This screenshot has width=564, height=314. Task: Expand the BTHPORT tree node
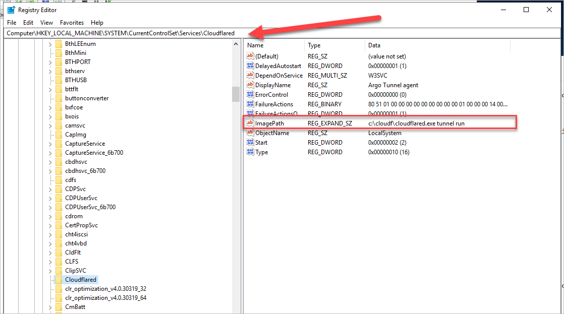[x=50, y=62]
